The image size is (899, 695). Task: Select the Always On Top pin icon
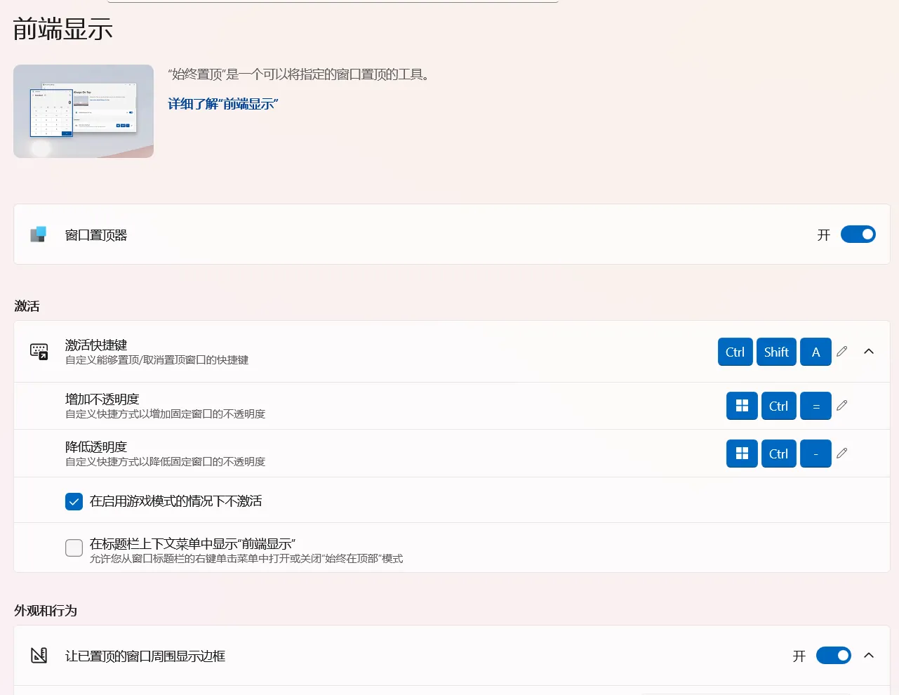tap(38, 234)
